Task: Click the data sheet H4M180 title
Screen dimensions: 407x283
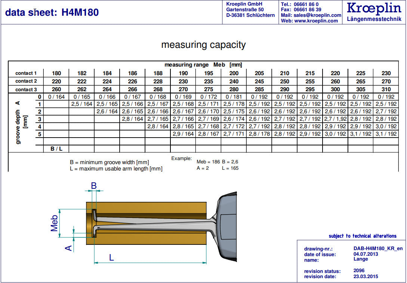Action: (52, 12)
